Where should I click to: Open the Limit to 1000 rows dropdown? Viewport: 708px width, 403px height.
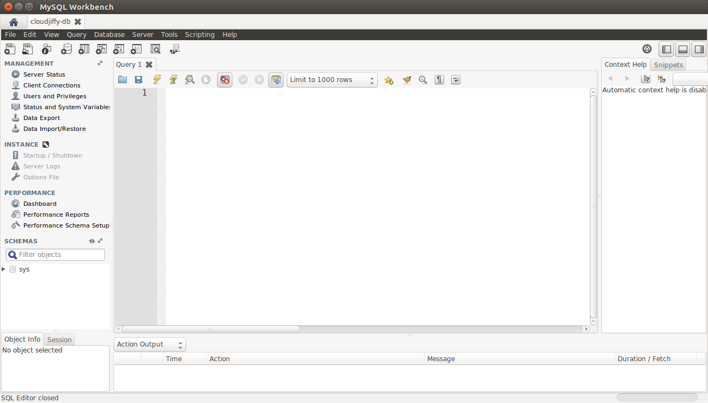[x=332, y=80]
